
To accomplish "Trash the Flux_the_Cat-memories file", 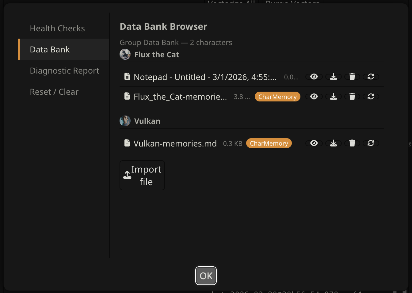I will click(352, 97).
